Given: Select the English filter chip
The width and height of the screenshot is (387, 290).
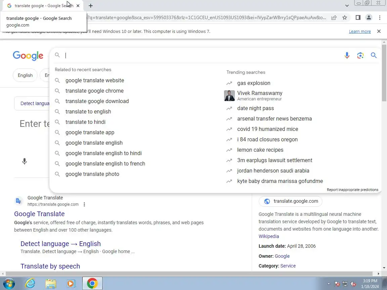Looking at the screenshot, I should coord(25,75).
